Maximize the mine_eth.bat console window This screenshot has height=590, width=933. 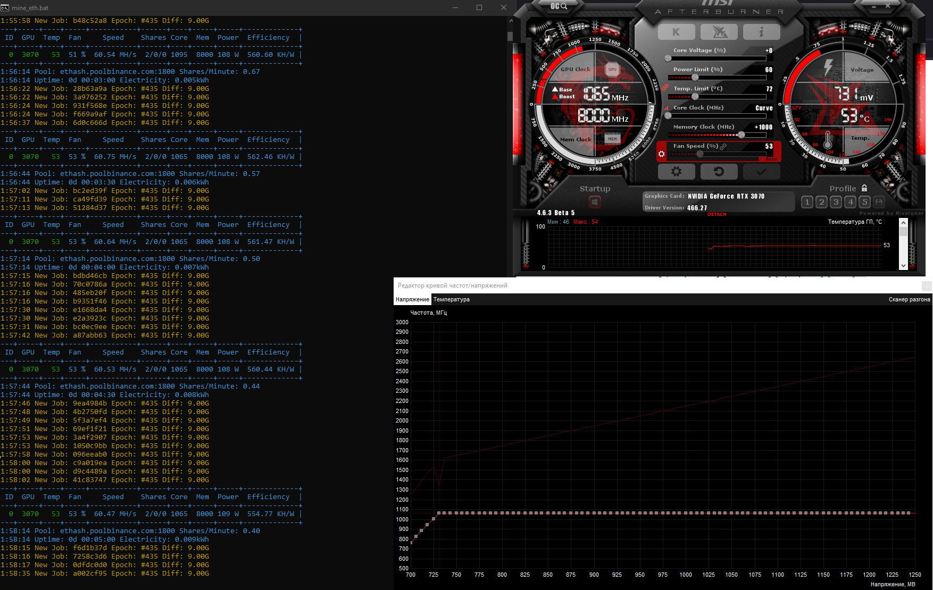click(x=479, y=7)
